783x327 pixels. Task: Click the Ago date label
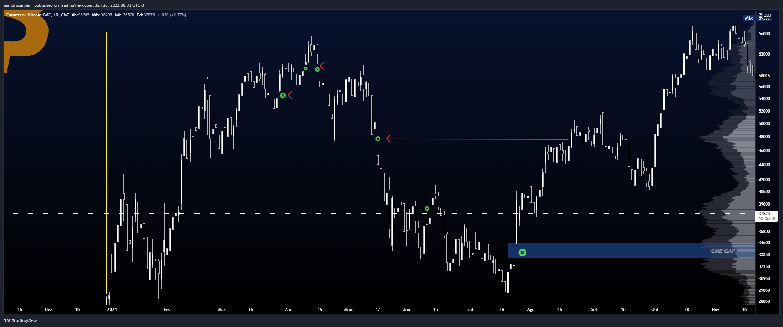click(531, 310)
